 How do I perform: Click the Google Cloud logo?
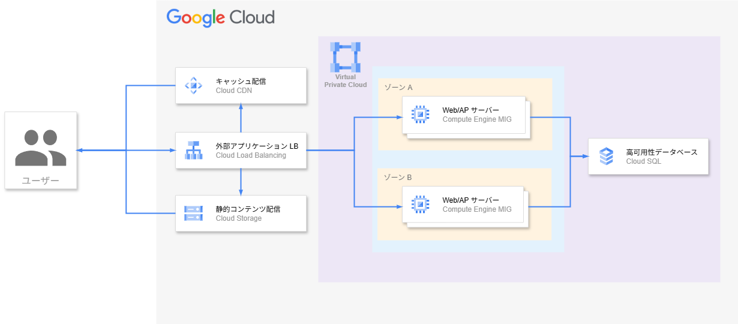(x=220, y=17)
